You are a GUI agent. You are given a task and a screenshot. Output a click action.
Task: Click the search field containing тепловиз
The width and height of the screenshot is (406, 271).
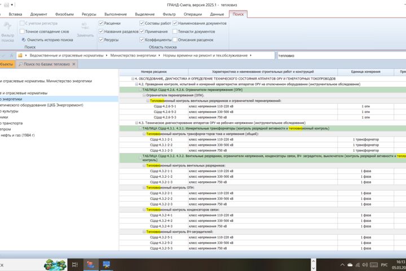[342, 55]
